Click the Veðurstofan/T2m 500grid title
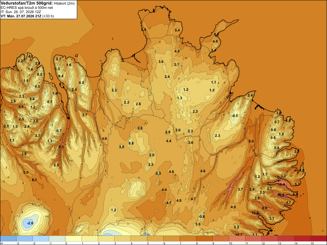The image size is (327, 245). (x=27, y=3)
